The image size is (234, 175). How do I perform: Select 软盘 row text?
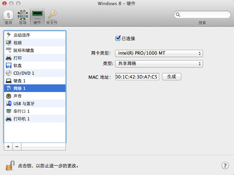[18, 66]
